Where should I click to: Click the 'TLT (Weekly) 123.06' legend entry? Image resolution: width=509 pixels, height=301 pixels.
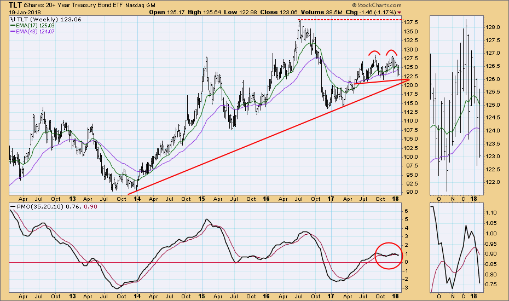[x=49, y=19]
